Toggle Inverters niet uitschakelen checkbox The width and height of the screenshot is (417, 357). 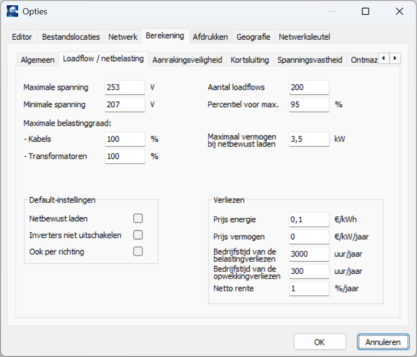[138, 235]
